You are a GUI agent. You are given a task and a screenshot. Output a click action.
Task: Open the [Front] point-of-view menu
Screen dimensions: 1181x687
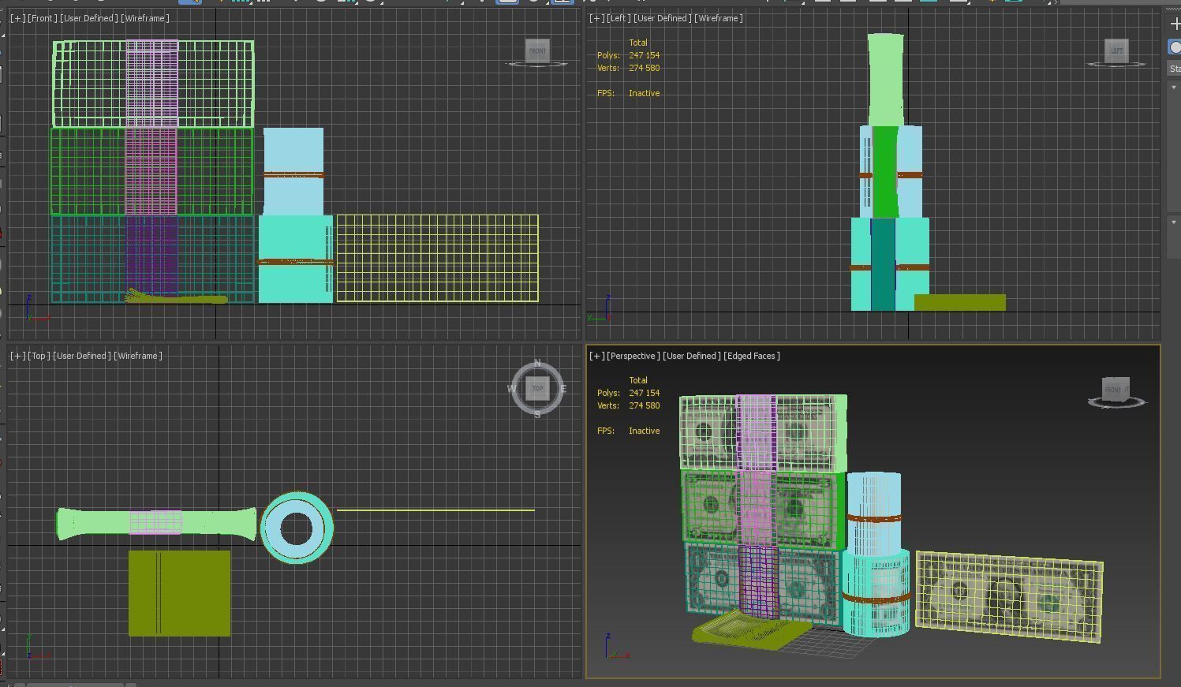(x=41, y=18)
